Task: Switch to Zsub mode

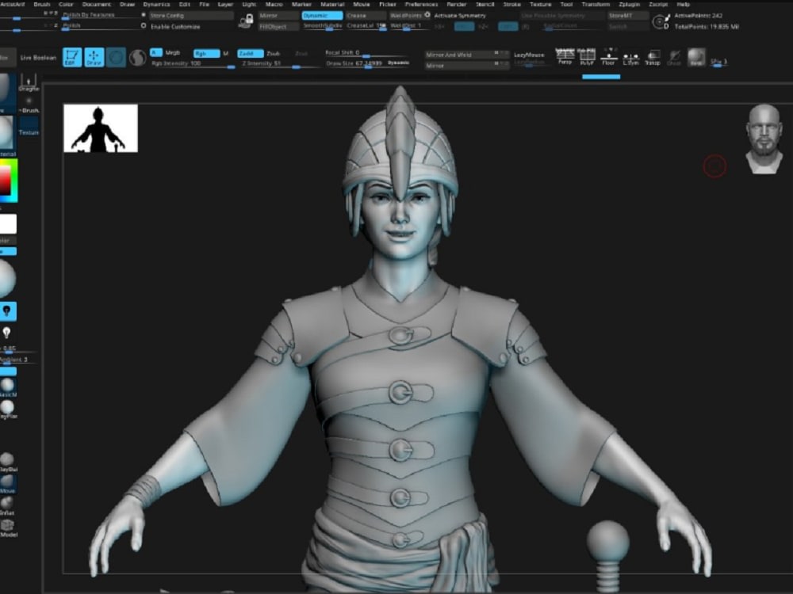Action: click(274, 53)
